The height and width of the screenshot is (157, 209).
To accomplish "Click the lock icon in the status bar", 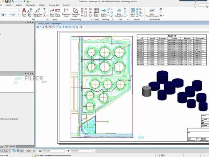I will pyautogui.click(x=162, y=156).
